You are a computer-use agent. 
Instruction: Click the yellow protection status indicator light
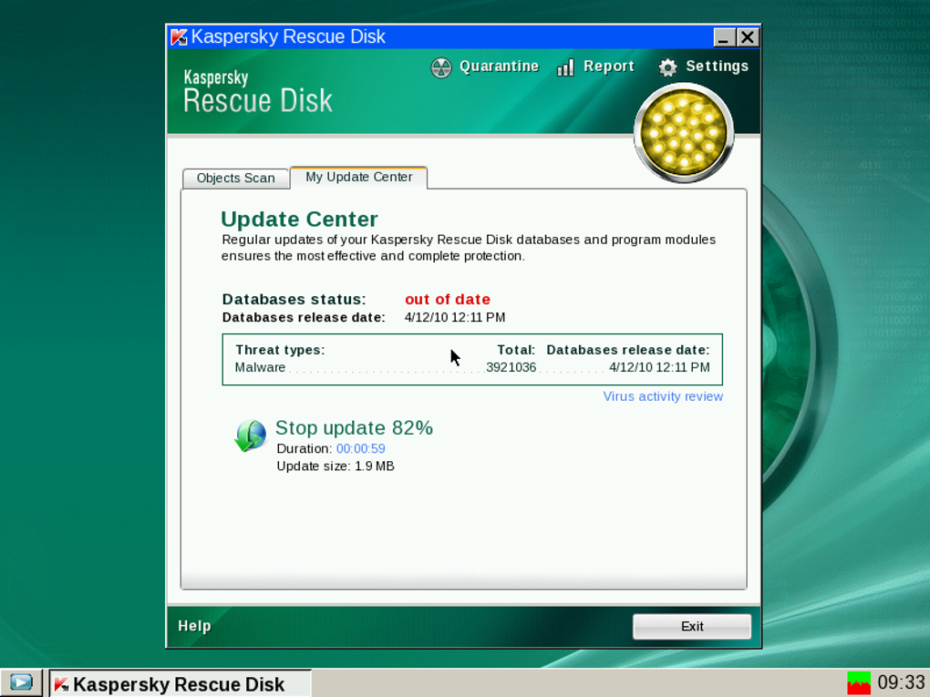click(684, 133)
